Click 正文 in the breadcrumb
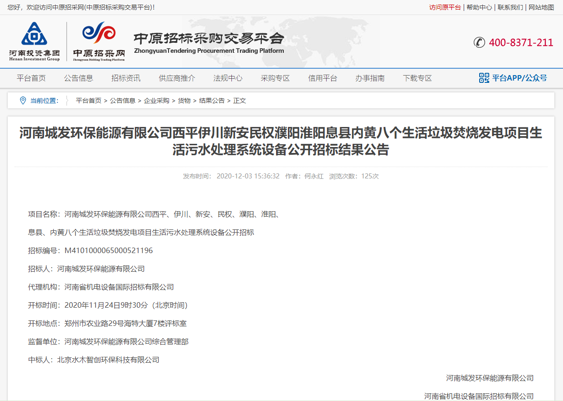563x401 pixels. 240,101
